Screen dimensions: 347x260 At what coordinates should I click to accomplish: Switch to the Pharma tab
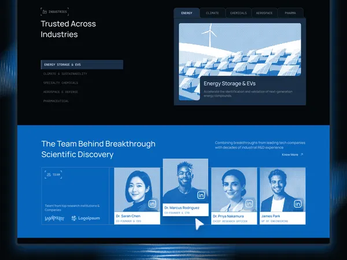tap(290, 13)
